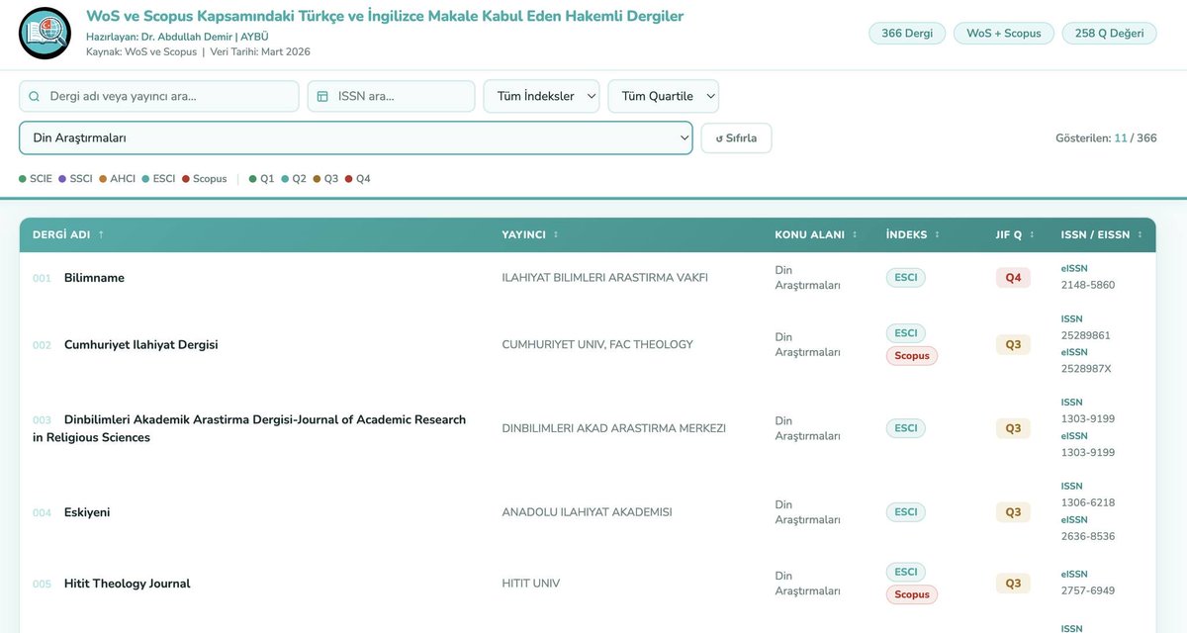Select the Dinbilimleri Akademik Arastirma Dergisi journal name
This screenshot has height=633, width=1187.
click(x=249, y=428)
